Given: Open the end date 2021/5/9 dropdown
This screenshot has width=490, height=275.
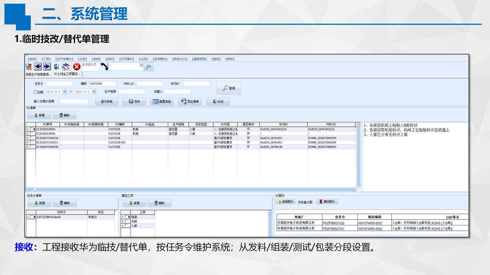Looking at the screenshot, I should [94, 92].
